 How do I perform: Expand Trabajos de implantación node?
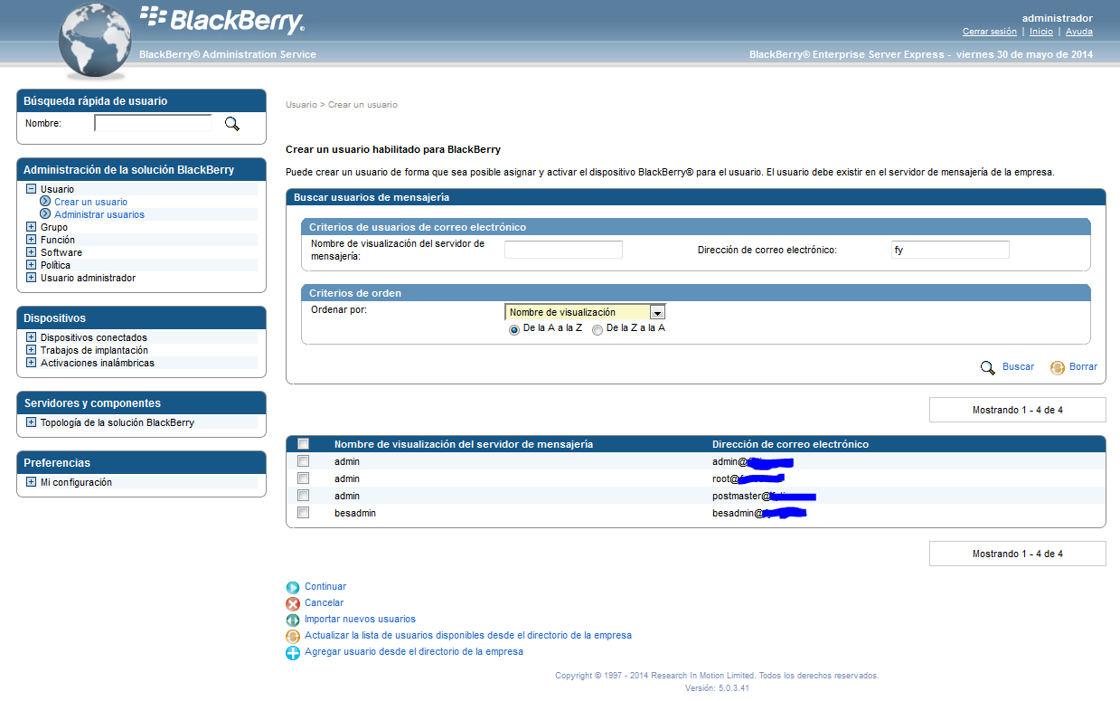pyautogui.click(x=31, y=350)
